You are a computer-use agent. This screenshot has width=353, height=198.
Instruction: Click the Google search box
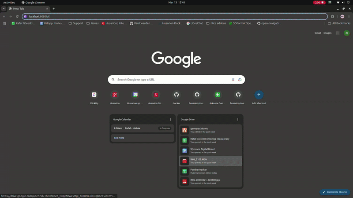(x=176, y=80)
